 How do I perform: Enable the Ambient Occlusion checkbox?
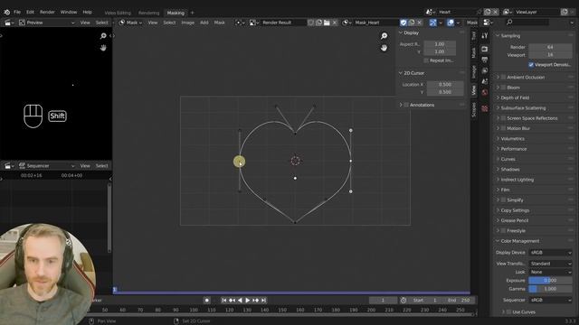(503, 78)
